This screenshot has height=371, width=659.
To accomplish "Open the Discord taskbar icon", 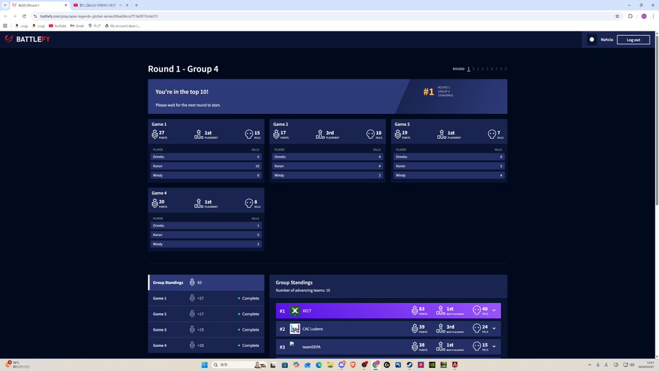I will pos(342,364).
